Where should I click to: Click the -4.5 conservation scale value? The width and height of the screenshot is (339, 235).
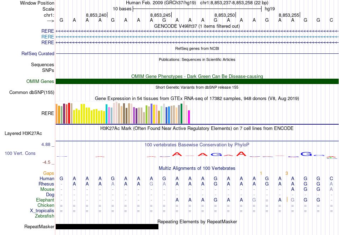pos(46,162)
